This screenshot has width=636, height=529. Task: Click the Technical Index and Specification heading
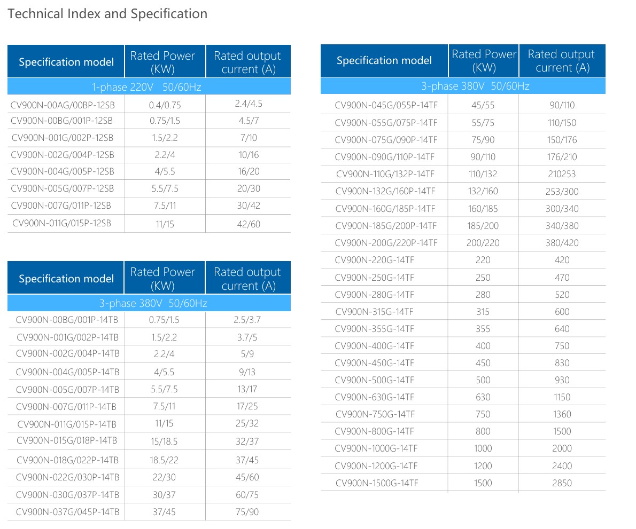tap(107, 14)
